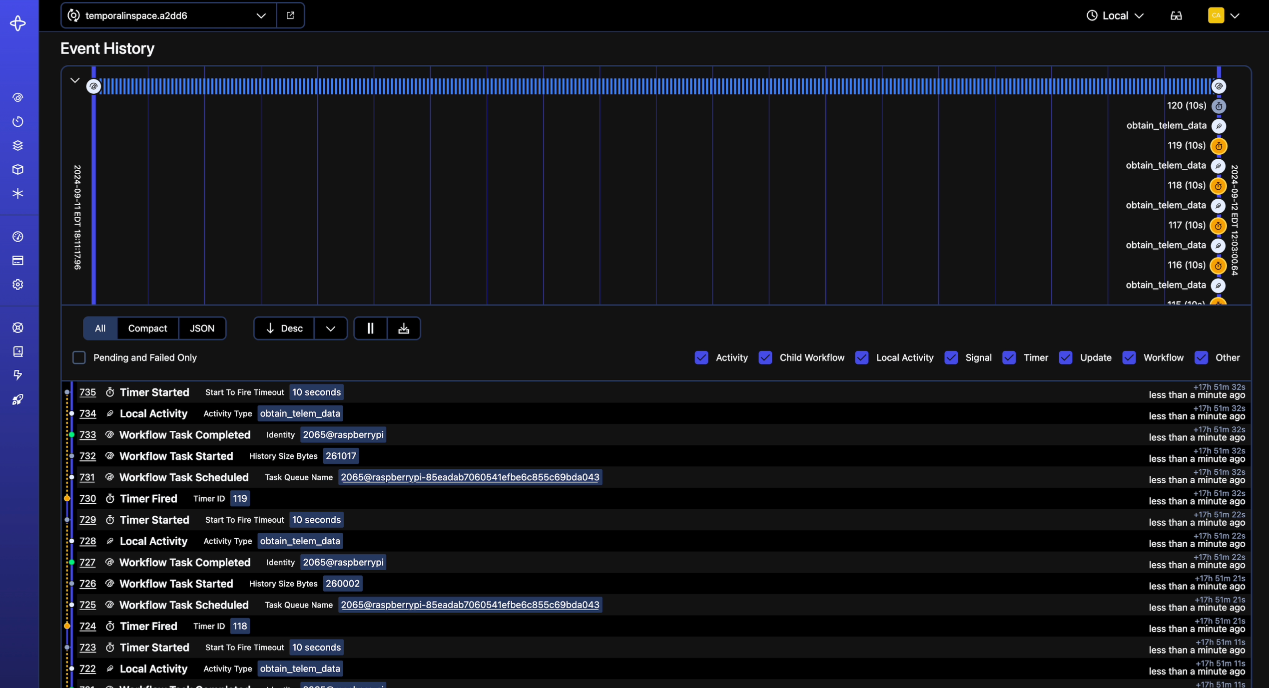The image size is (1269, 688).
Task: Toggle the Timer filter checkbox
Action: coord(1010,357)
